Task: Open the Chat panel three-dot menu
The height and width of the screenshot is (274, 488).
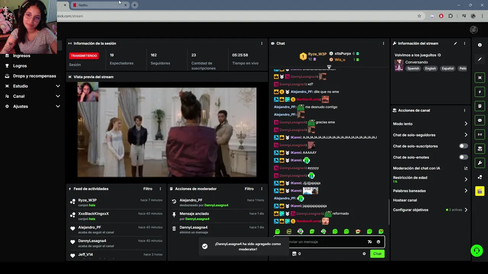Action: [383, 43]
